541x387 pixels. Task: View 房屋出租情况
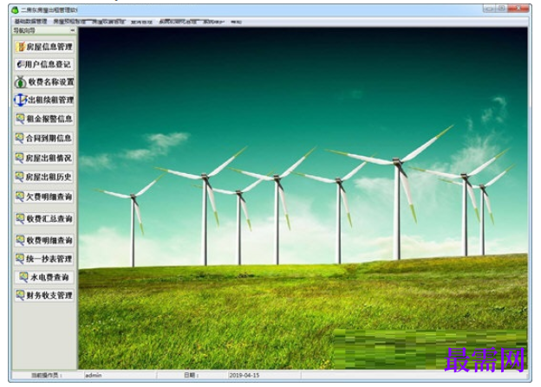pos(44,158)
